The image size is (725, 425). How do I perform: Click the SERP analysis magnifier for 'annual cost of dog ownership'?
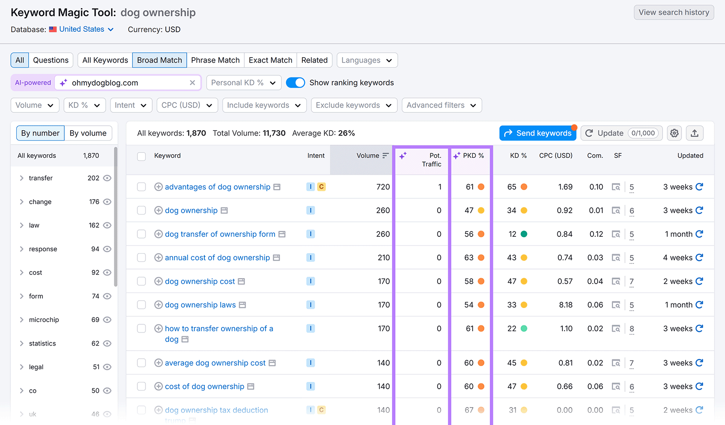pyautogui.click(x=617, y=258)
